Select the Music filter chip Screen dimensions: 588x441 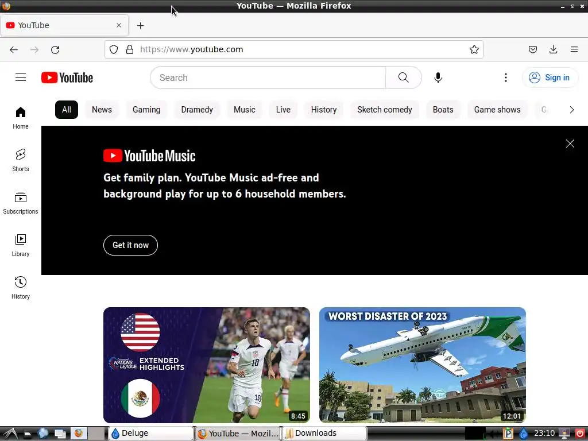(244, 110)
